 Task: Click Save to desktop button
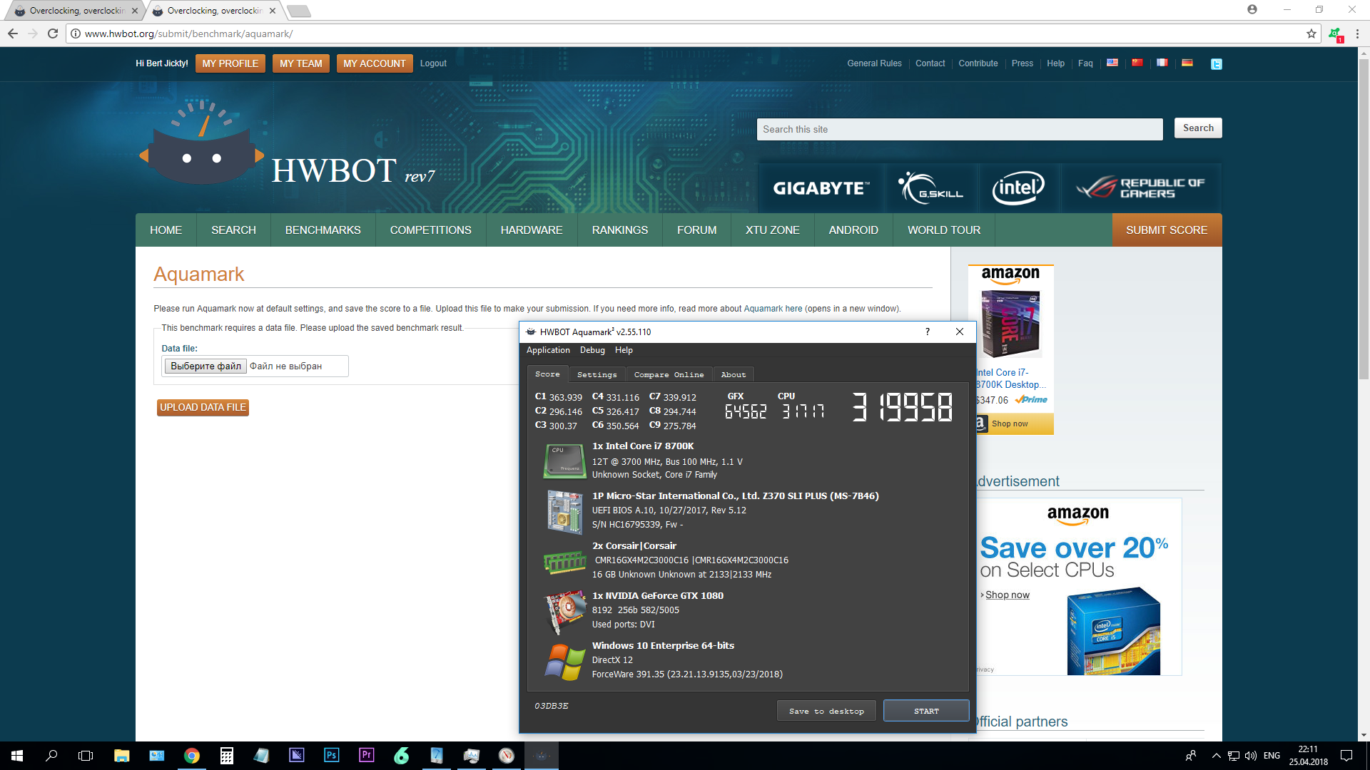(826, 711)
